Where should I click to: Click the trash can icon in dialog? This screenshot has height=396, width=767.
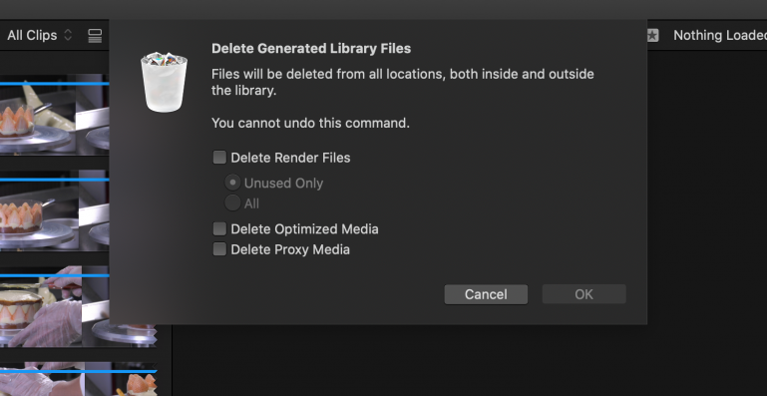click(164, 82)
